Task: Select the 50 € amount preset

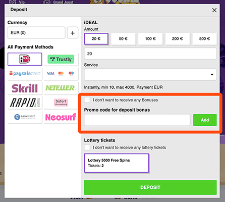Action: 123,39
